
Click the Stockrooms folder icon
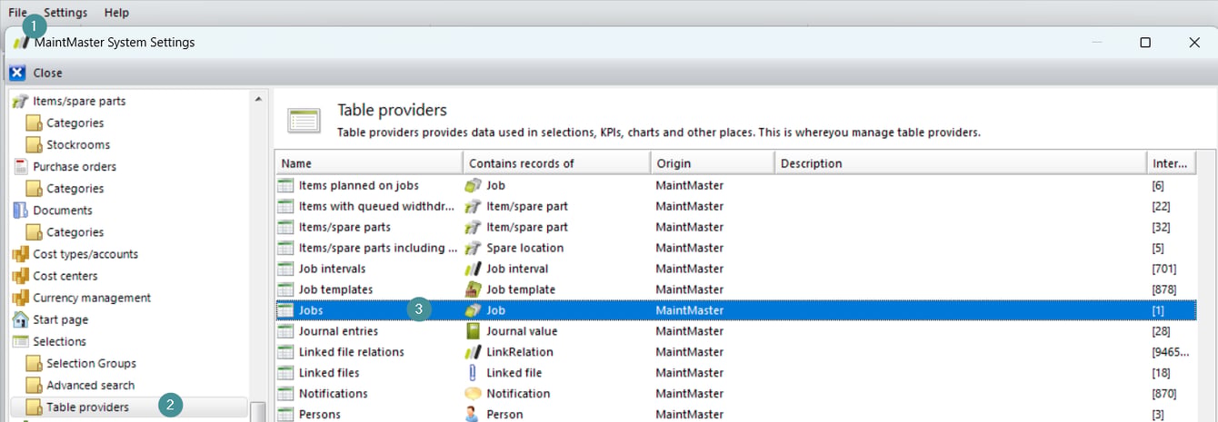click(34, 144)
